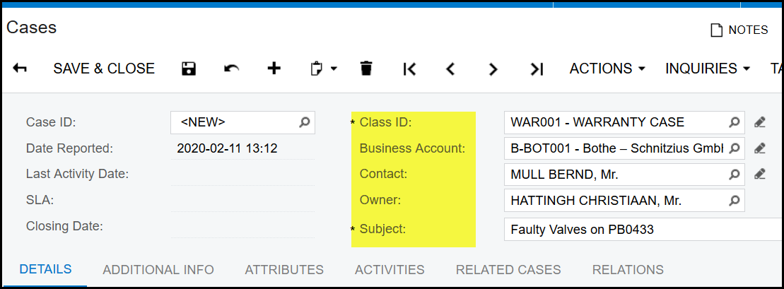Expand the ACTIONS menu
Screen dimensions: 784x289
coord(607,69)
